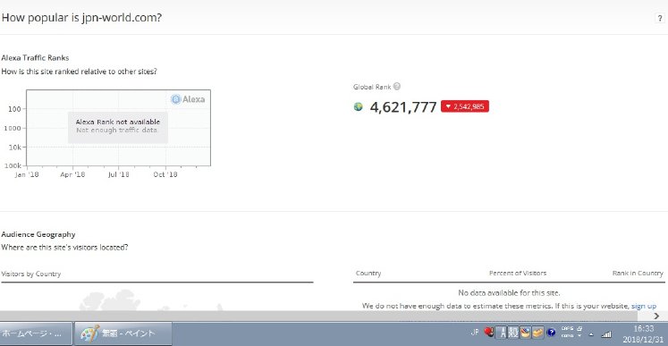Follow the 'sign up' link
The width and height of the screenshot is (668, 346).
[644, 306]
